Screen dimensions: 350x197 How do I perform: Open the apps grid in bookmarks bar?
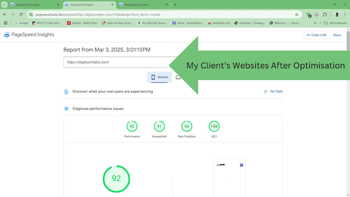click(x=6, y=23)
